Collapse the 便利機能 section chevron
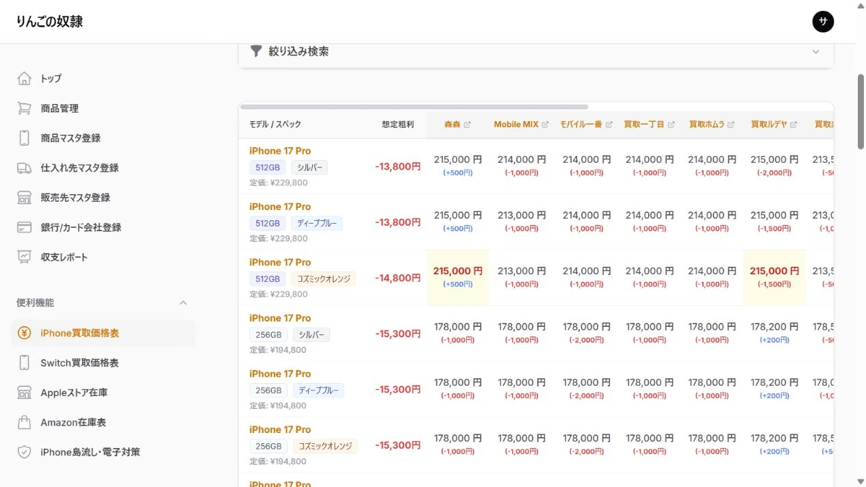This screenshot has width=866, height=487. click(183, 302)
